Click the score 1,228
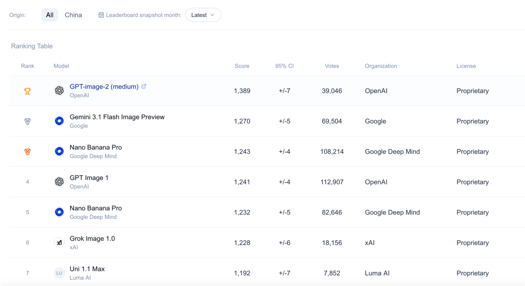The image size is (525, 286). pyautogui.click(x=242, y=243)
